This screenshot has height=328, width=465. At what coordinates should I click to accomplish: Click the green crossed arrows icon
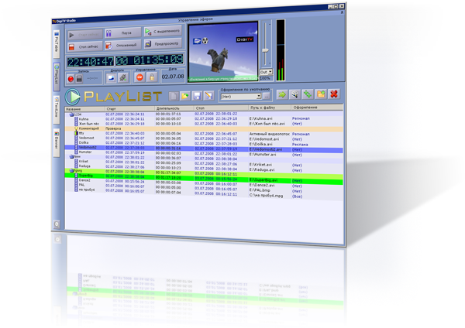pos(308,94)
